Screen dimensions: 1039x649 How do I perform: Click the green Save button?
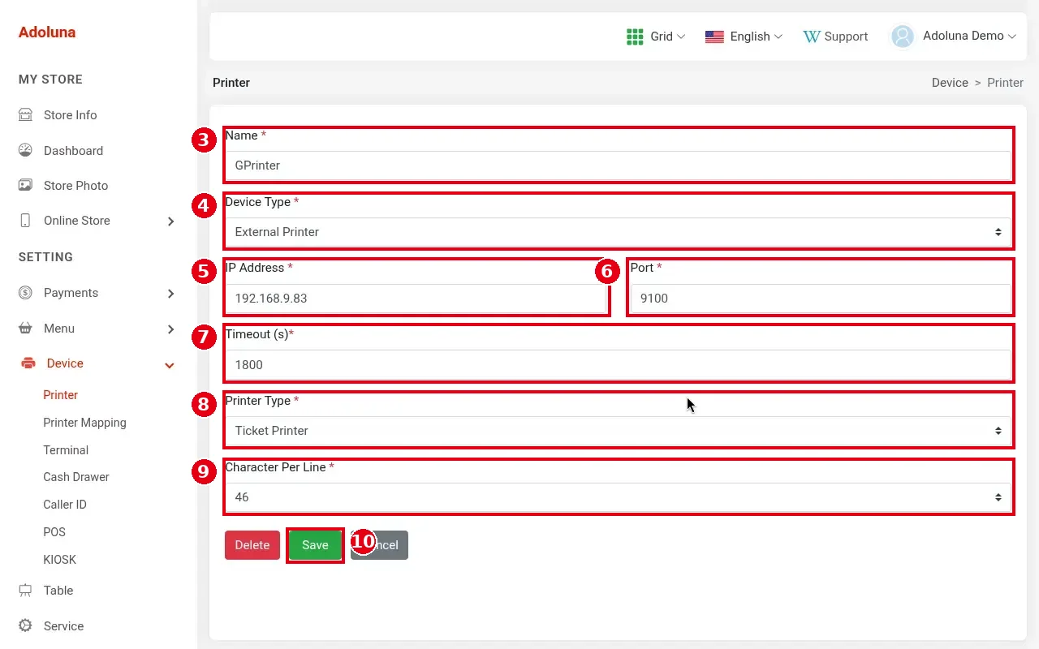click(315, 545)
